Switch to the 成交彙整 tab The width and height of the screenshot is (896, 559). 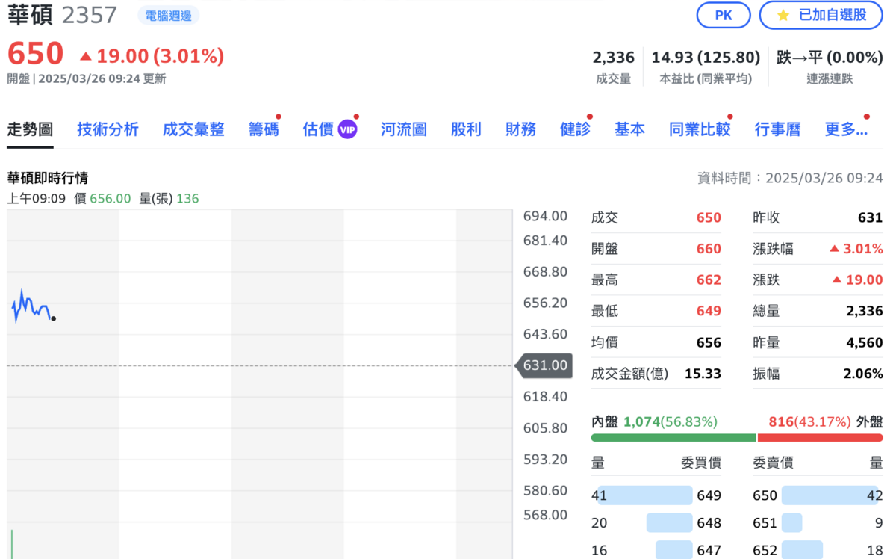193,129
